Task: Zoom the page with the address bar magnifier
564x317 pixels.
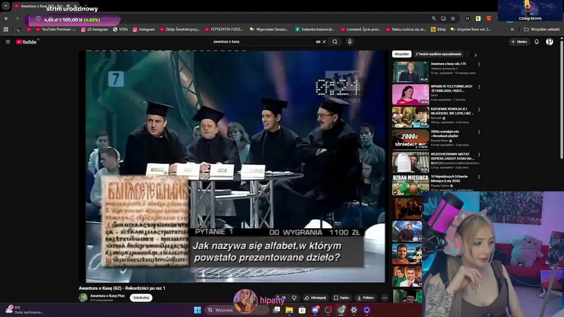Action: click(x=434, y=18)
